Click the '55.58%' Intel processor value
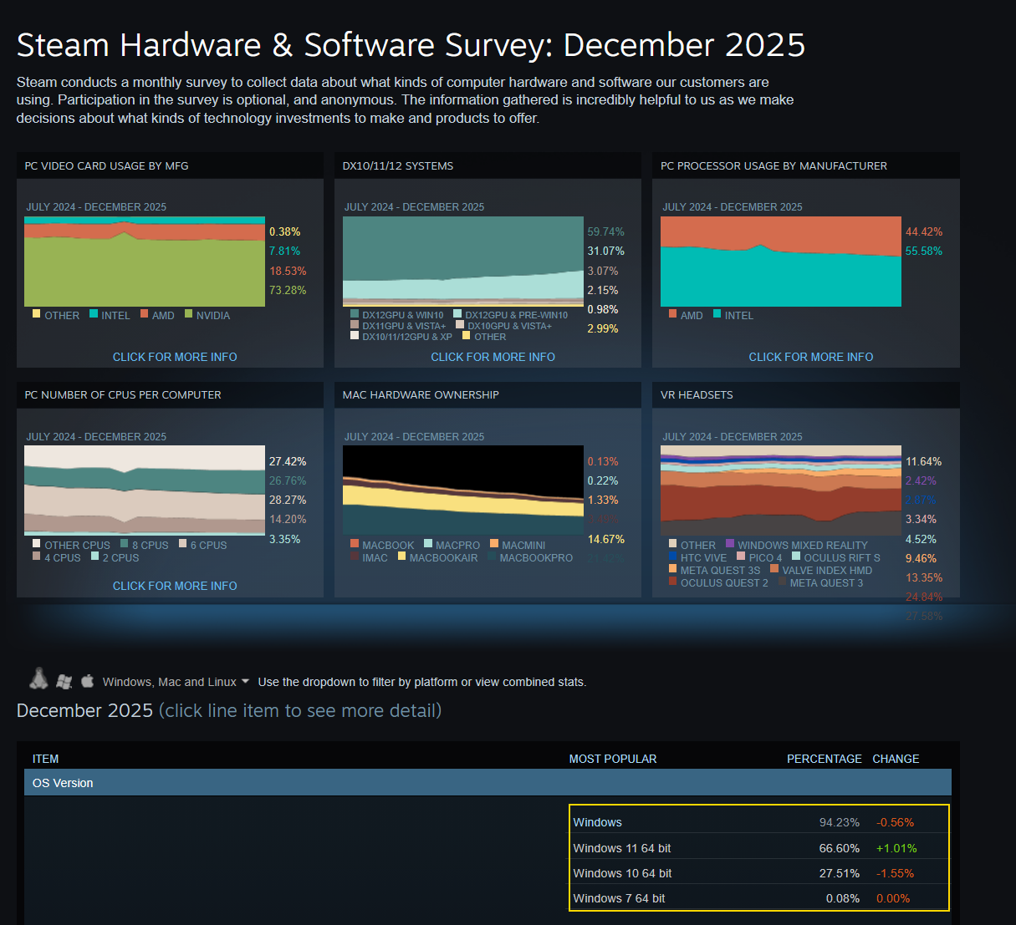 (923, 251)
